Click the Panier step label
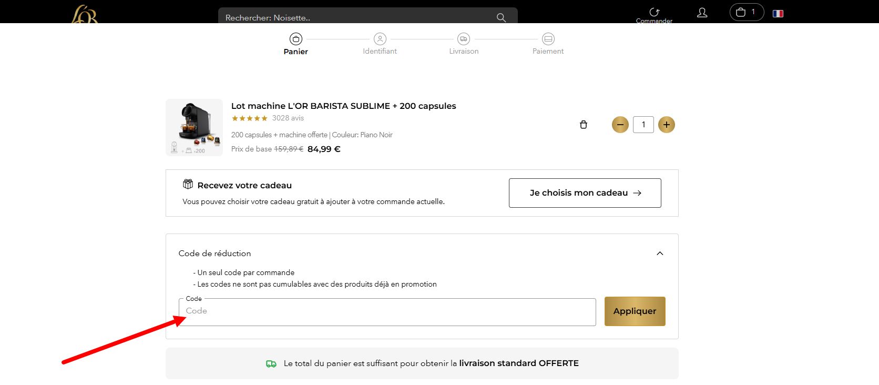879x385 pixels. [296, 52]
